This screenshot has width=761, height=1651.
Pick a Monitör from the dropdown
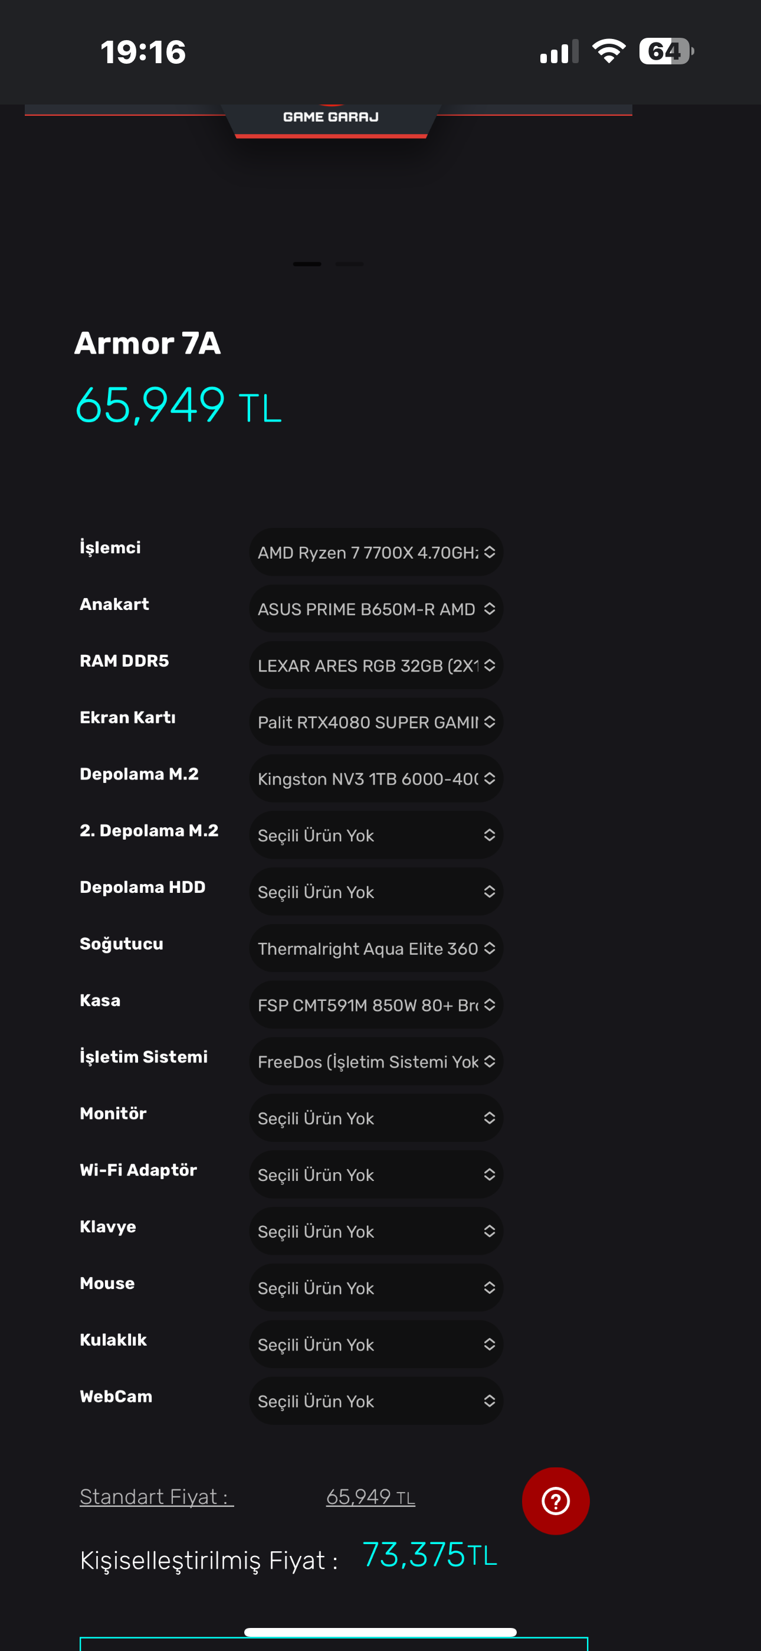[375, 1118]
